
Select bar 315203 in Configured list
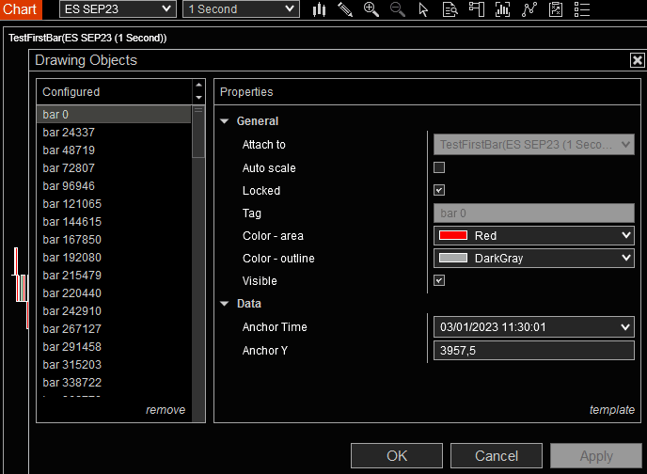point(114,365)
